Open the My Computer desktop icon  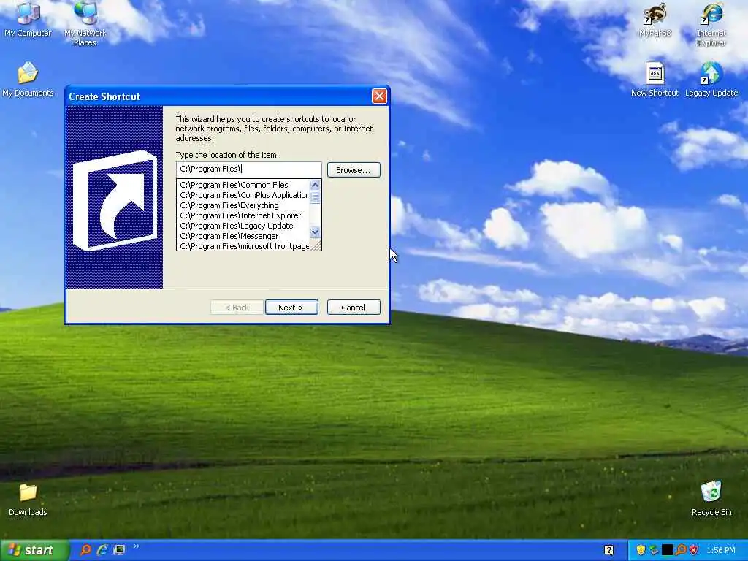click(28, 19)
